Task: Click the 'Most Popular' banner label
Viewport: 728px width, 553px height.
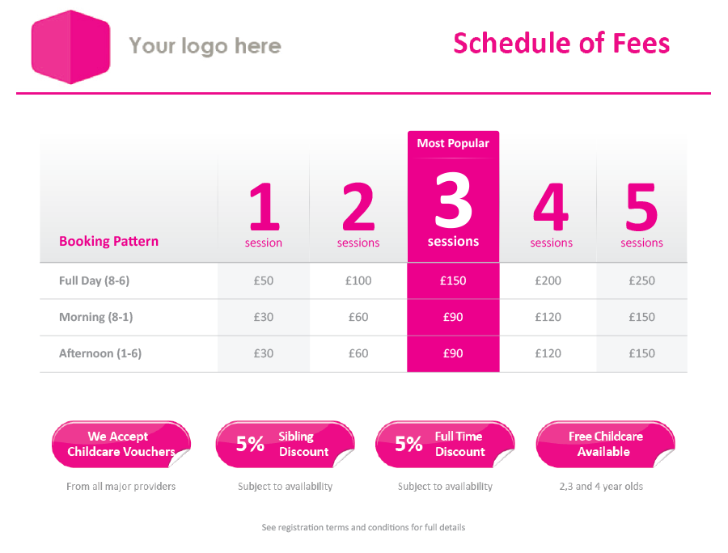Action: pos(453,143)
